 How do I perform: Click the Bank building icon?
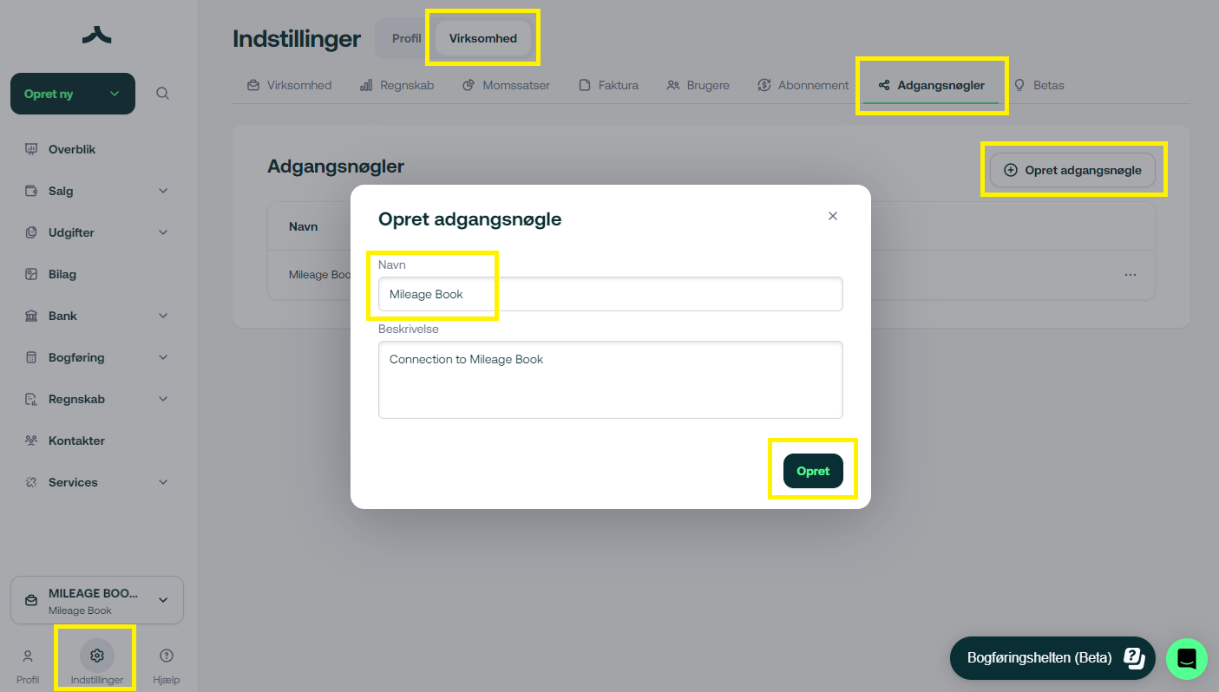[31, 316]
